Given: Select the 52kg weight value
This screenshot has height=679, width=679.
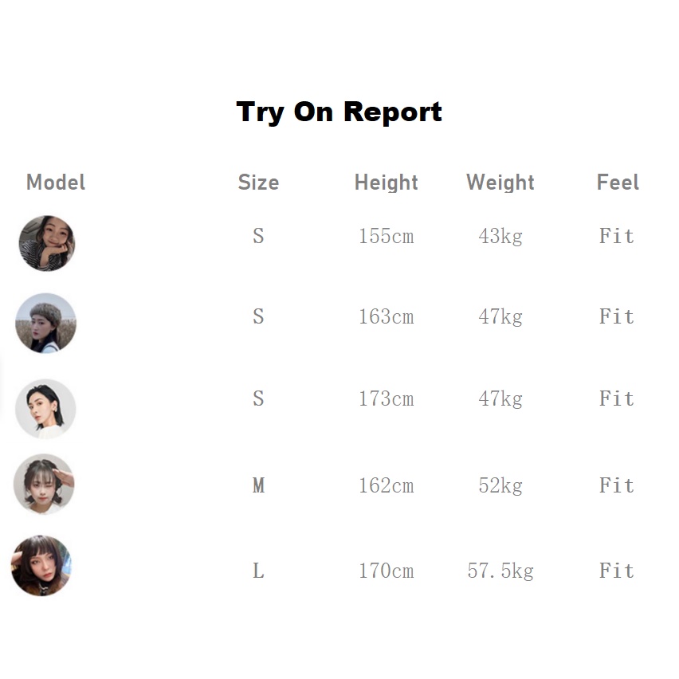Looking at the screenshot, I should [500, 485].
